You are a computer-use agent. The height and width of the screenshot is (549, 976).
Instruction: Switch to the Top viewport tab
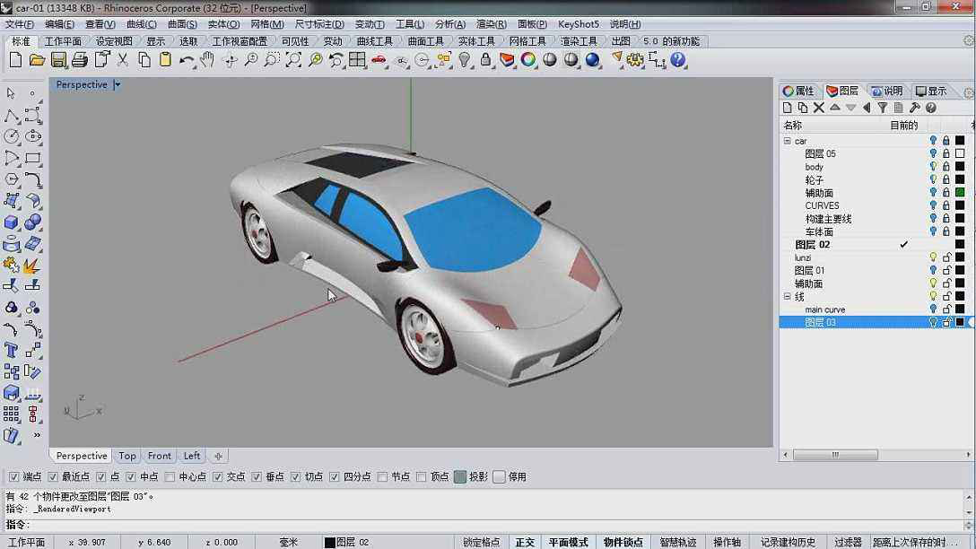(127, 456)
